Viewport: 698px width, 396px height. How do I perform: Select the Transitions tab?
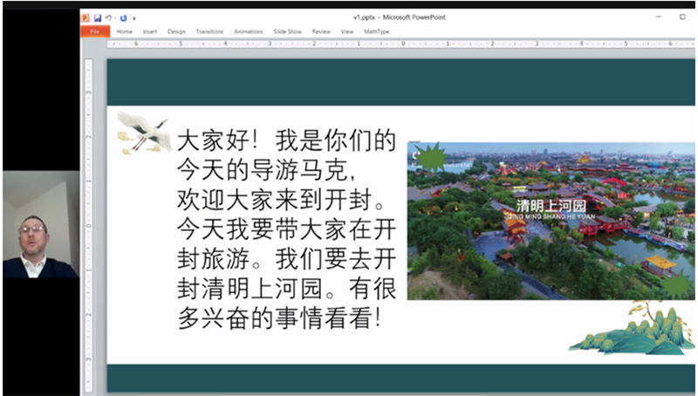[x=209, y=31]
